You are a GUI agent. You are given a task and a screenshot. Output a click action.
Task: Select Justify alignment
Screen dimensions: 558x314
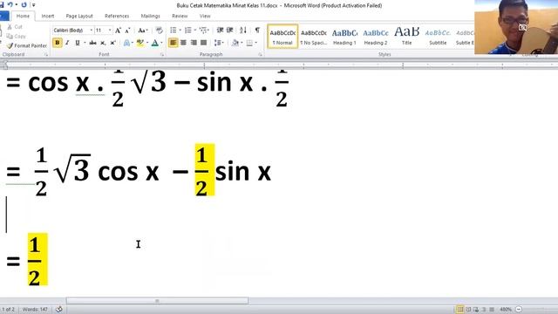click(203, 43)
